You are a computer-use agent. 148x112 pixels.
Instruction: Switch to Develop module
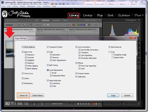pyautogui.click(x=87, y=15)
